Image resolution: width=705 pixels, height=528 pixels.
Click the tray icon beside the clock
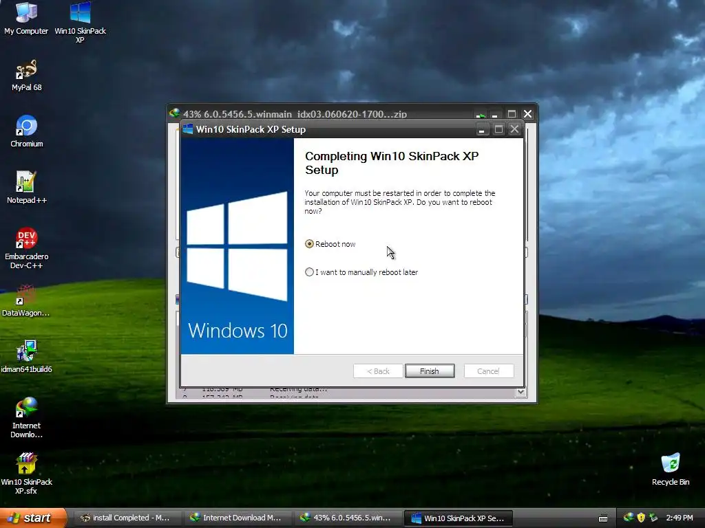click(x=653, y=518)
